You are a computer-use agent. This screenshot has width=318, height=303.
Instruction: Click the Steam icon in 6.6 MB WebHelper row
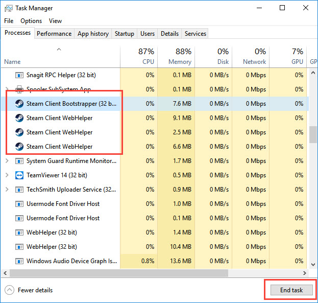(x=19, y=147)
